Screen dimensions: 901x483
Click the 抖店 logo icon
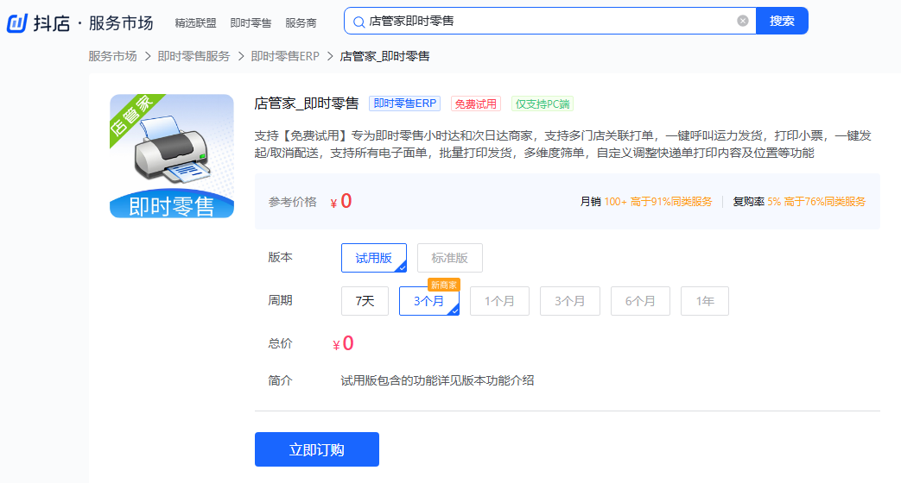(17, 22)
